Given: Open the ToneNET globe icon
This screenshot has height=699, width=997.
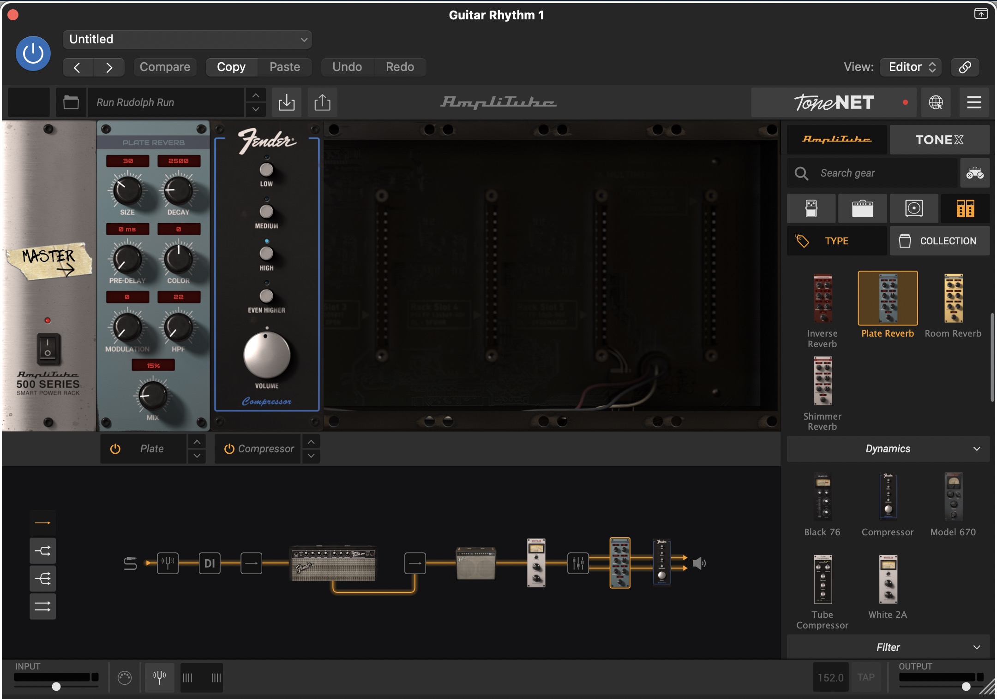Looking at the screenshot, I should (936, 102).
